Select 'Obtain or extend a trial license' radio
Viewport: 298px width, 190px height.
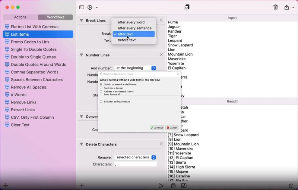coord(101,84)
